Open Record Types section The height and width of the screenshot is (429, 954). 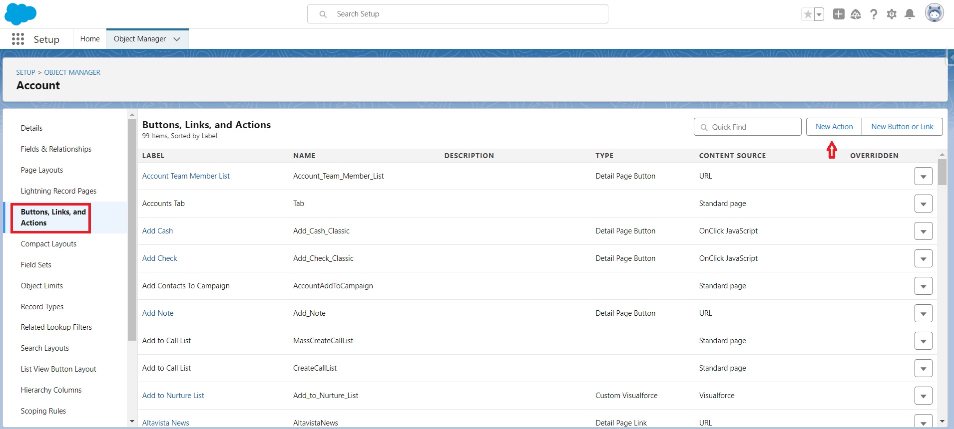tap(42, 307)
